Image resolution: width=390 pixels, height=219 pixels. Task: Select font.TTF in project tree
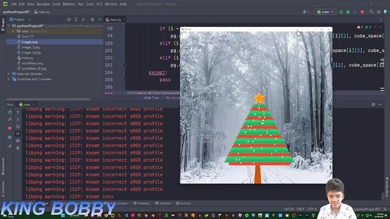pyautogui.click(x=27, y=36)
